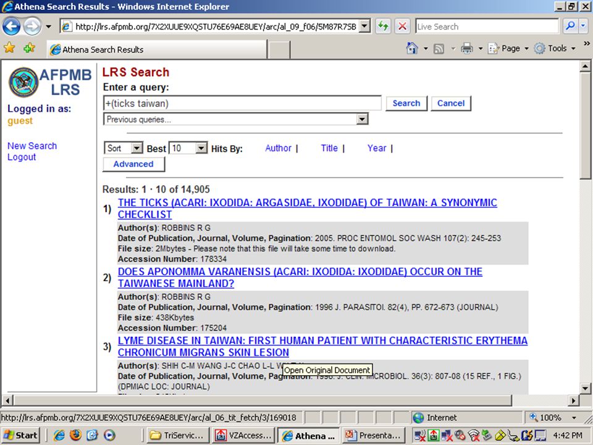Show more toolbar commands chevron
593x445 pixels.
coord(587,43)
